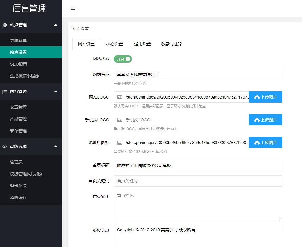Focus the 网站LOGO path input
Screen dimensions: 302x247
[x=181, y=97]
